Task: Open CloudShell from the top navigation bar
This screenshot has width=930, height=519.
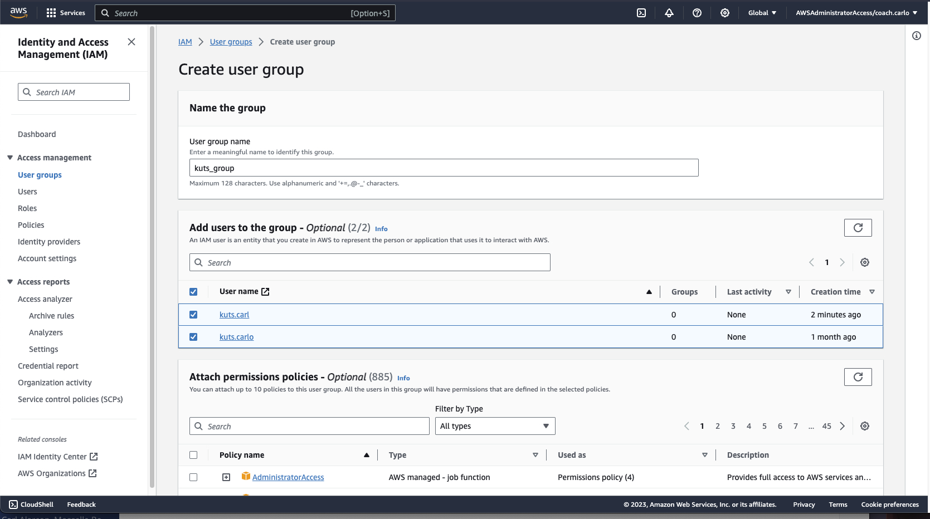Action: 641,13
